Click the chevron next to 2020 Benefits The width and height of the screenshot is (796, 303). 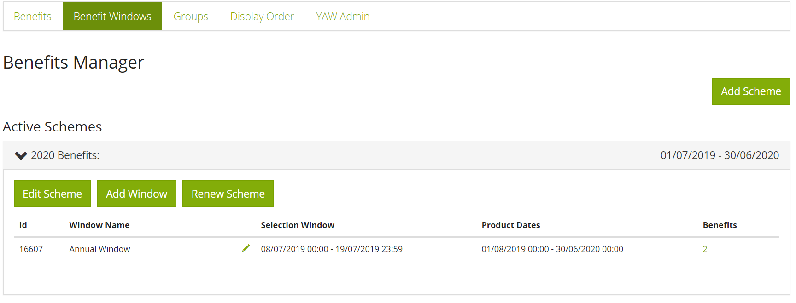coord(20,155)
